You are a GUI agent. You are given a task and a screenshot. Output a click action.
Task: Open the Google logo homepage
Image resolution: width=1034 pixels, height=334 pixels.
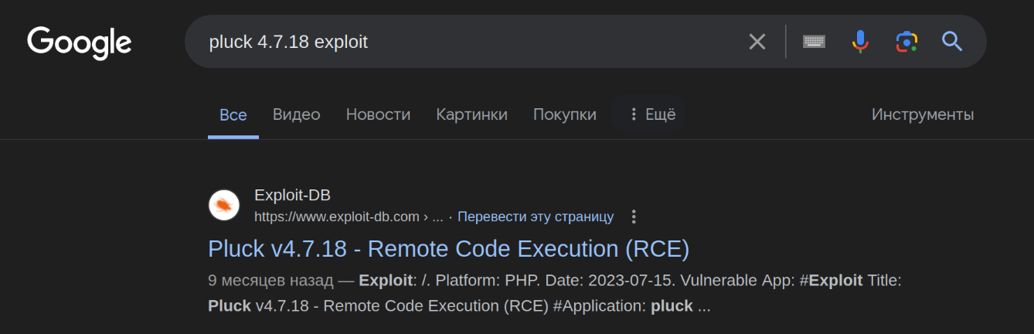tap(80, 42)
